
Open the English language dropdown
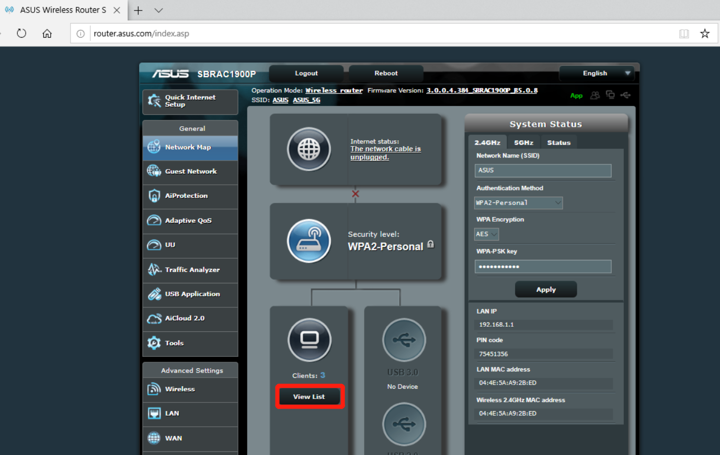597,73
